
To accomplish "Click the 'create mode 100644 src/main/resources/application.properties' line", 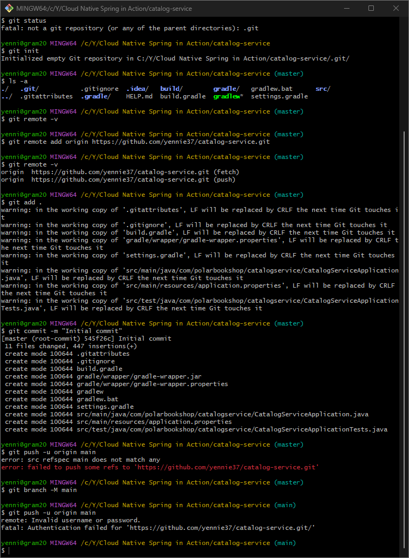I will click(x=118, y=422).
